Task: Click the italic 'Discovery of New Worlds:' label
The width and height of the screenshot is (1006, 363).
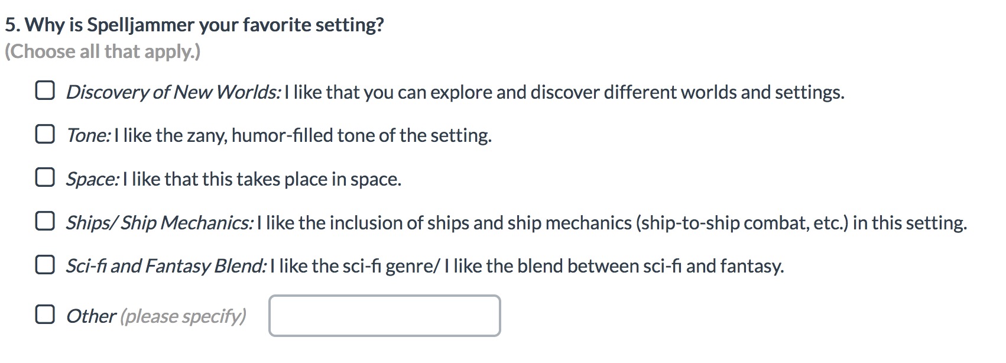Action: point(173,92)
